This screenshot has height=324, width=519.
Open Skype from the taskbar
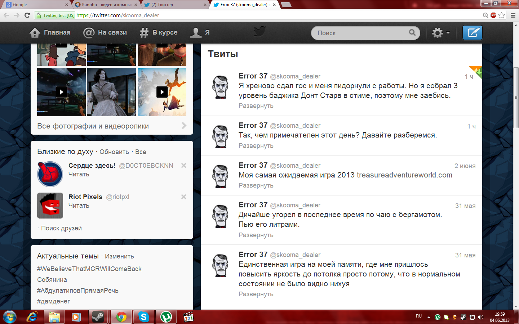[x=143, y=317]
